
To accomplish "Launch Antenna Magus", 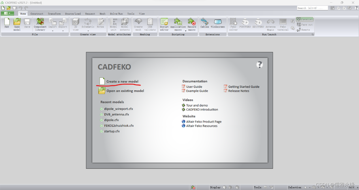I will pyautogui.click(x=270, y=24).
